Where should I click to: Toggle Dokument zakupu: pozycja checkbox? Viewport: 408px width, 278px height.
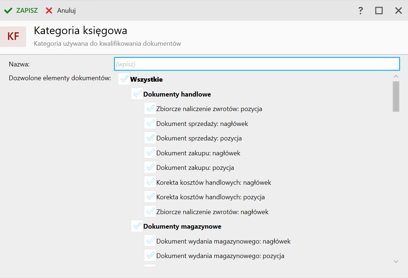pos(150,167)
